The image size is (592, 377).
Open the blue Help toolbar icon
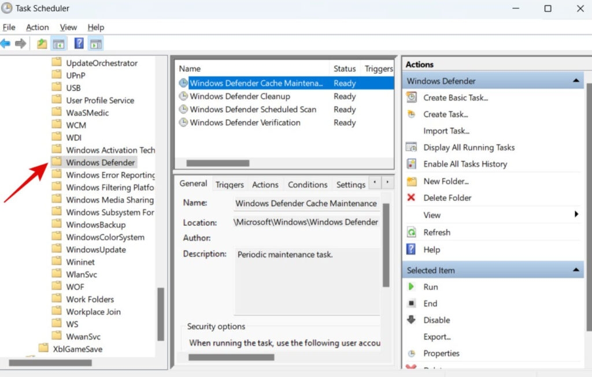(x=79, y=44)
